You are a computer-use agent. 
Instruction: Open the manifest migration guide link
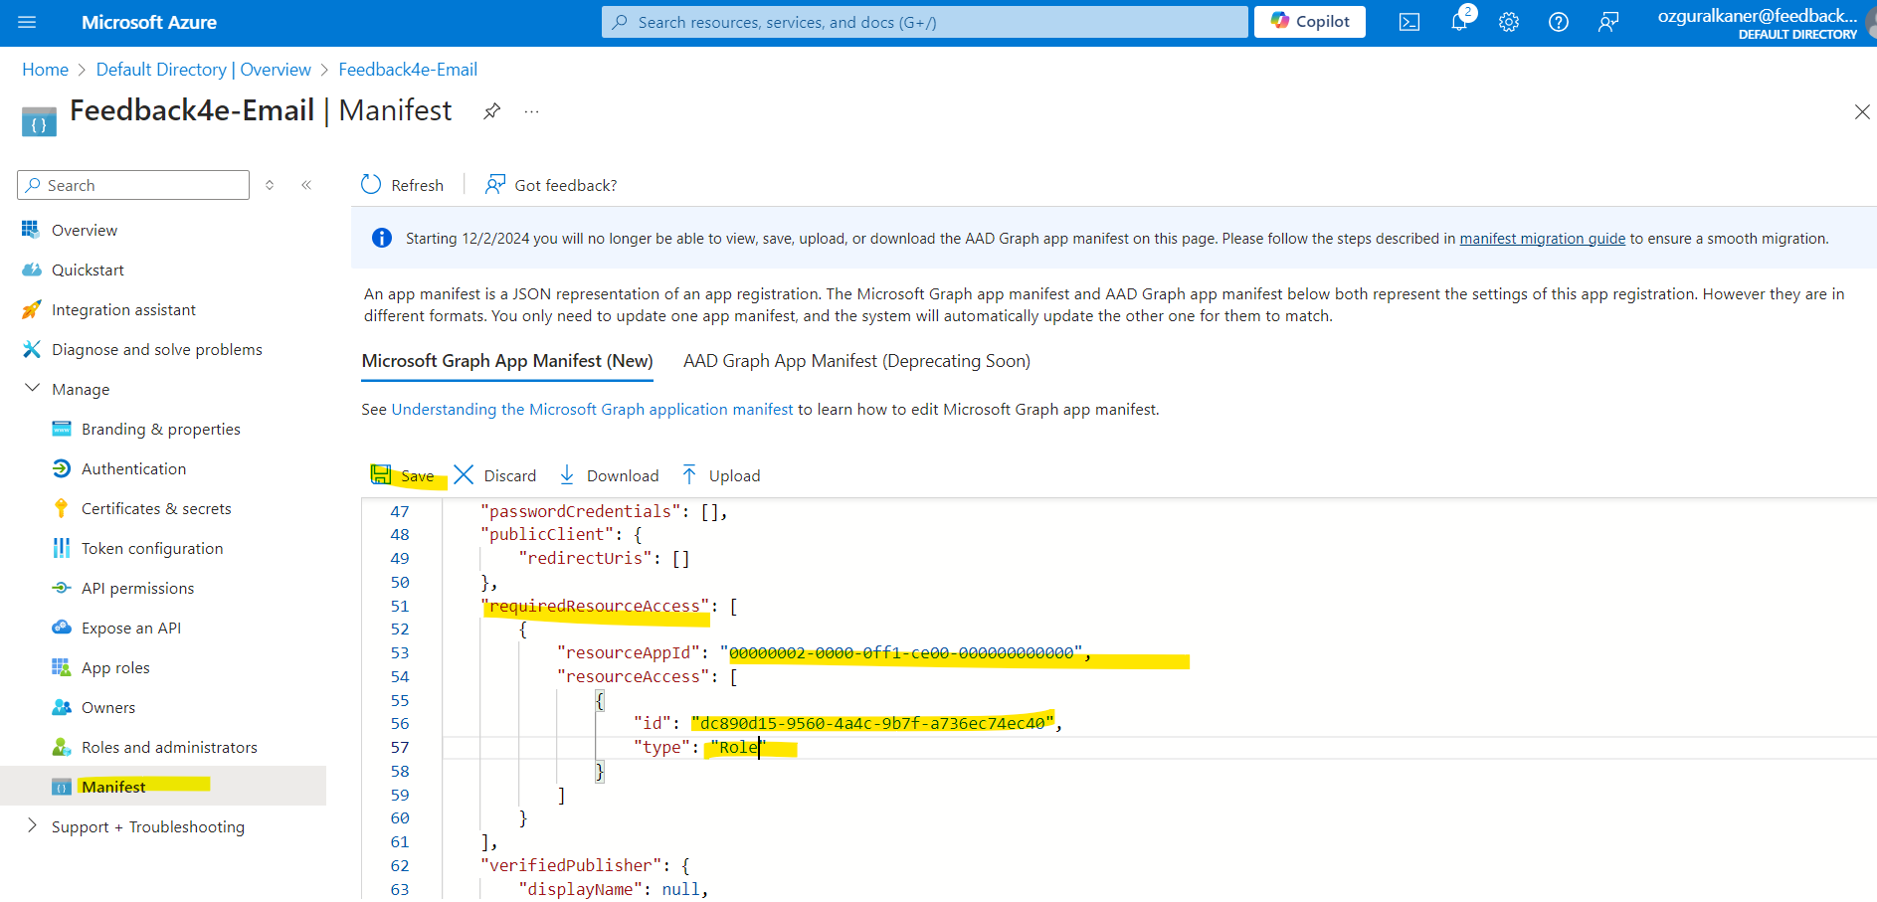pyautogui.click(x=1542, y=239)
